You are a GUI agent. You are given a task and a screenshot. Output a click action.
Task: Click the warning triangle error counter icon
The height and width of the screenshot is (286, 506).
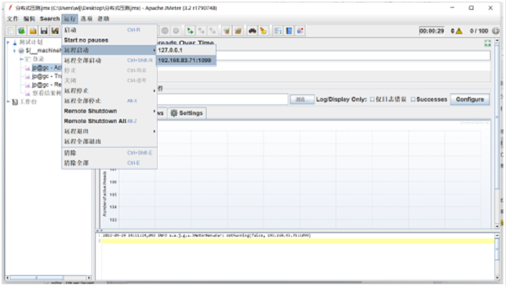coord(459,31)
